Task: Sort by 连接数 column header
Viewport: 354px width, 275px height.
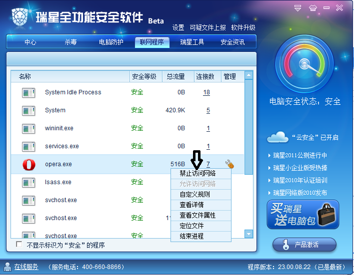Action: [x=207, y=76]
